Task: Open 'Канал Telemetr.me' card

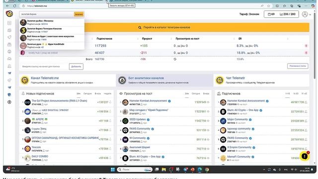Action: pos(68,80)
